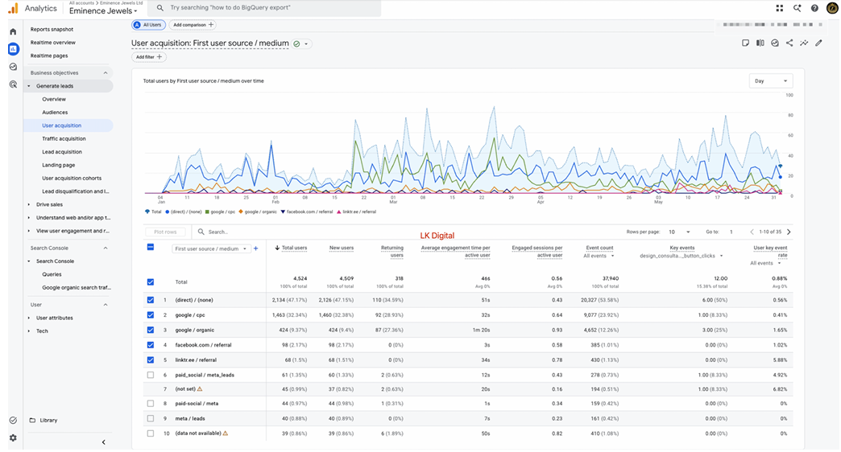Viewport: 841px width, 452px height.
Task: Click the edit comparisons icon in toolbar
Action: coord(745,43)
